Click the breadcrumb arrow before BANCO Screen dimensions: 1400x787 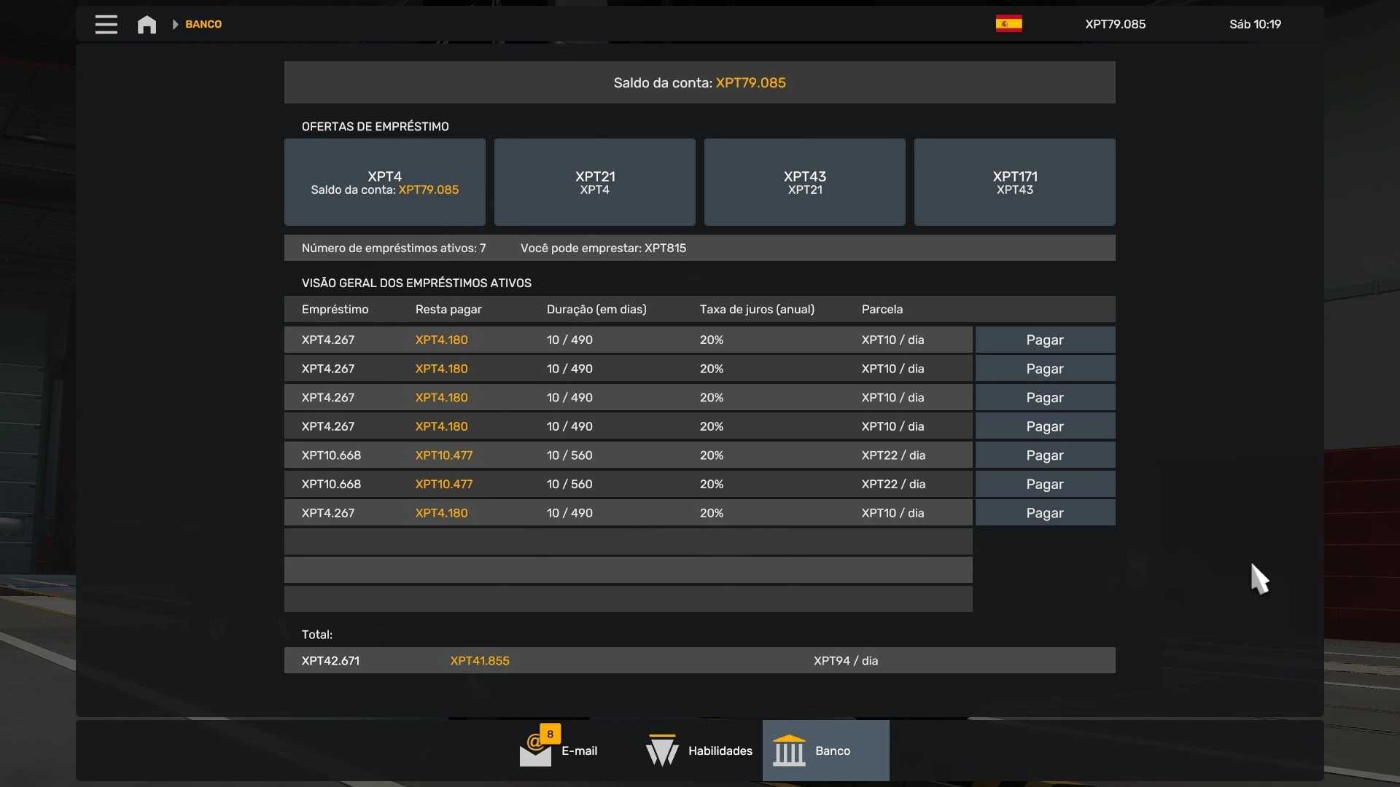pyautogui.click(x=175, y=24)
